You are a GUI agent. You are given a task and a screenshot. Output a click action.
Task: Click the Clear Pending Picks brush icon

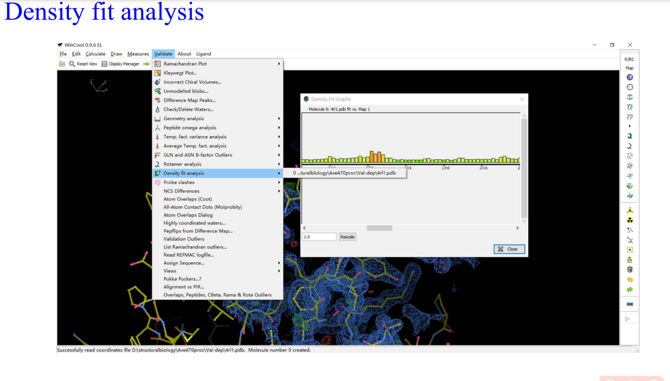point(630,260)
